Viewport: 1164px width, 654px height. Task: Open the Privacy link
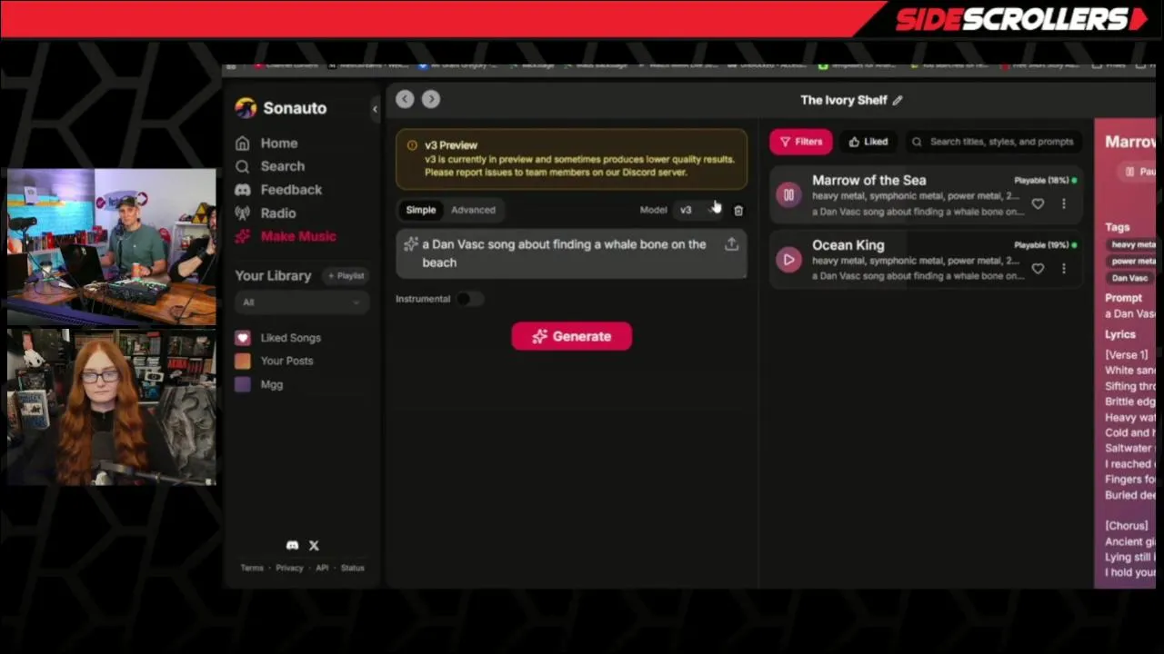coord(289,569)
